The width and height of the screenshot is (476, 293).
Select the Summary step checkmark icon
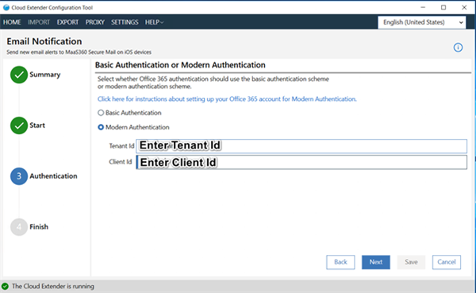19,75
